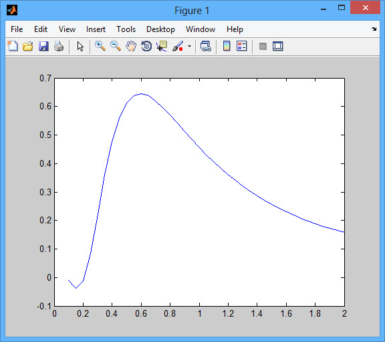The height and width of the screenshot is (342, 385).
Task: Activate the Rotate 3D tool
Action: point(146,46)
